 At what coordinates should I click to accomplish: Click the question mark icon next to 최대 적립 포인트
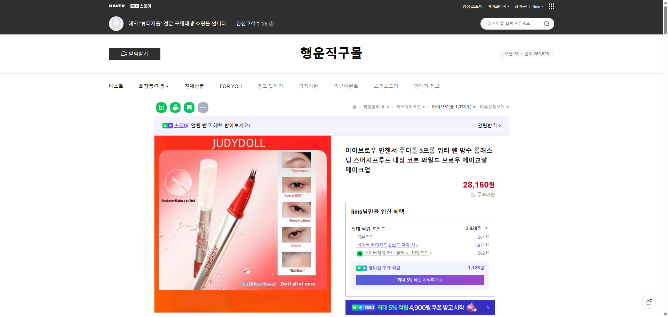point(486,229)
